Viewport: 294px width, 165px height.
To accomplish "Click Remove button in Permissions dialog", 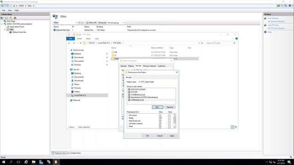I will pyautogui.click(x=170, y=107).
